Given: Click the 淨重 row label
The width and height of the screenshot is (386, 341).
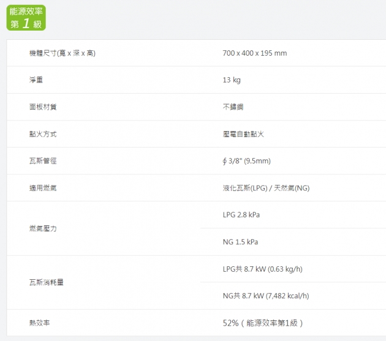Looking at the screenshot, I should [x=36, y=80].
